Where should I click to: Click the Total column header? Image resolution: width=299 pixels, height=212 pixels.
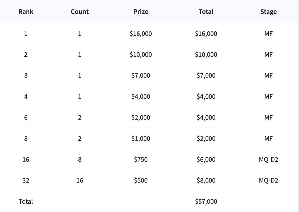(x=206, y=12)
